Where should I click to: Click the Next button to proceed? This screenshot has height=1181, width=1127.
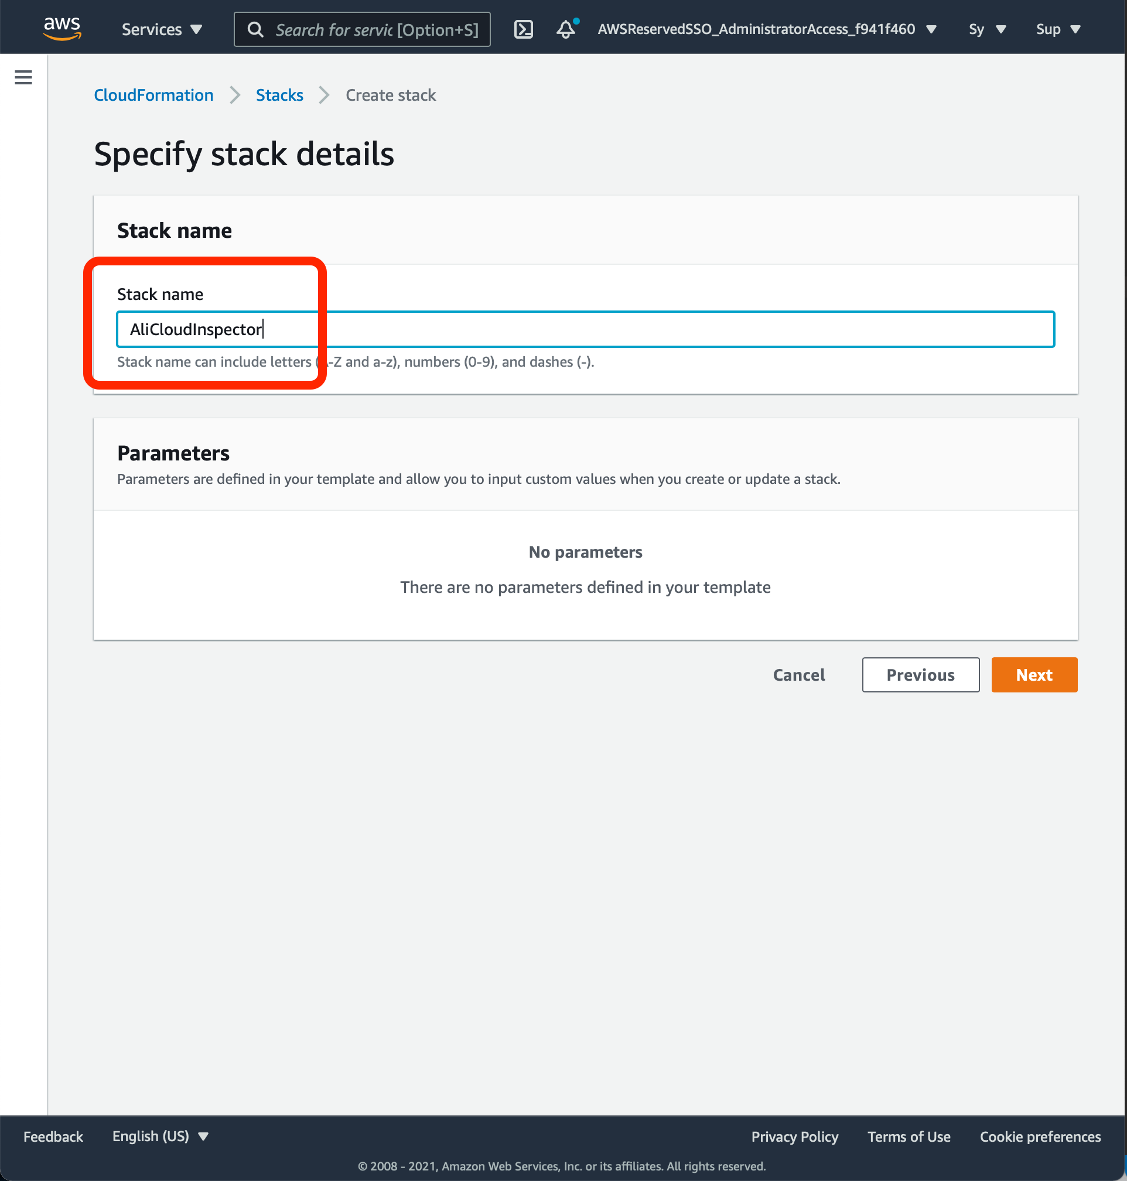coord(1033,675)
